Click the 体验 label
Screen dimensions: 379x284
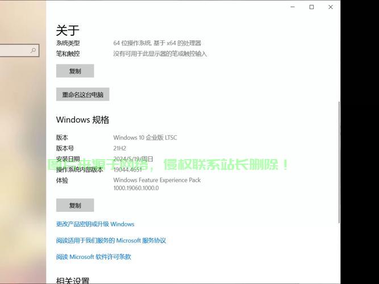point(62,180)
